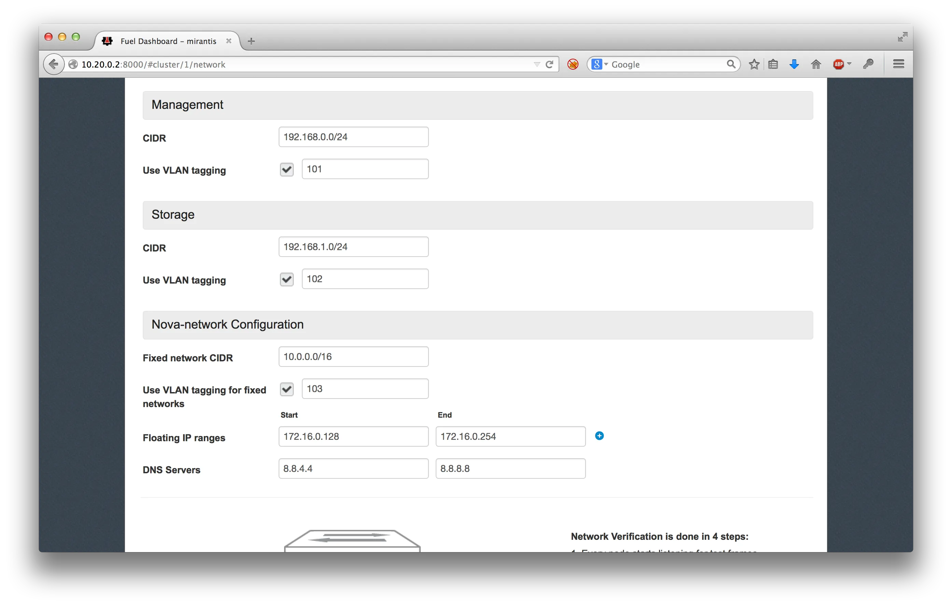Screen dimensions: 952x606
Task: Click the network switch diagram image
Action: click(x=352, y=541)
